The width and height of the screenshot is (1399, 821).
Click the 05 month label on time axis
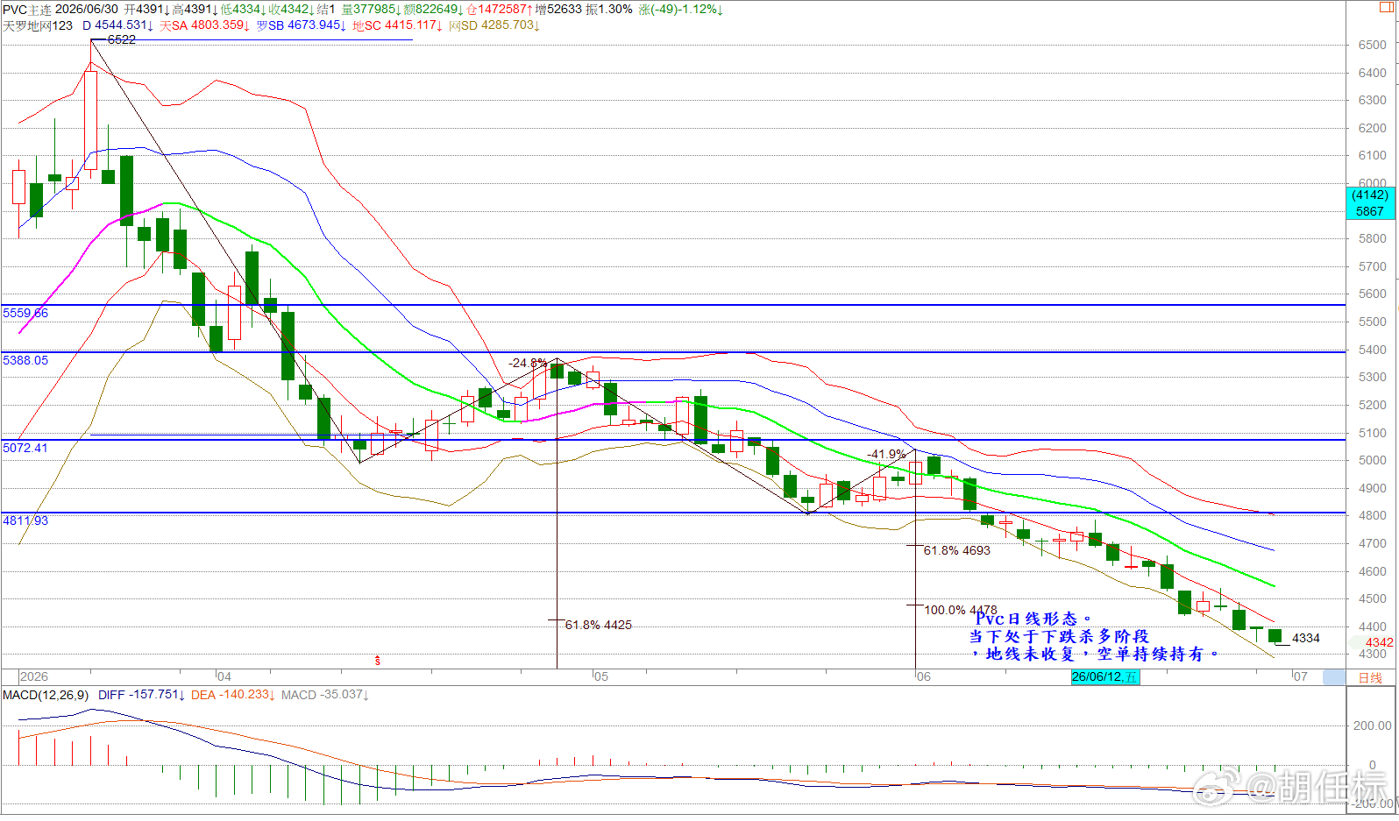(x=600, y=676)
